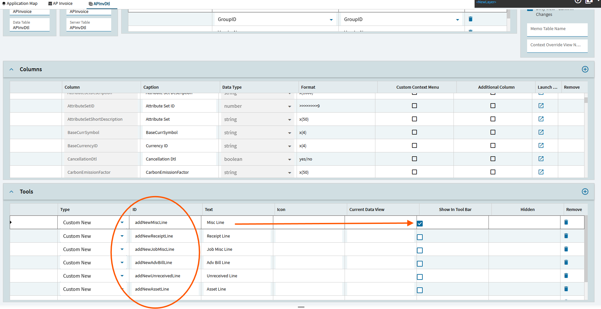Enable Show In Tool Bar for Receipt Line
601x309 pixels.
pos(420,237)
